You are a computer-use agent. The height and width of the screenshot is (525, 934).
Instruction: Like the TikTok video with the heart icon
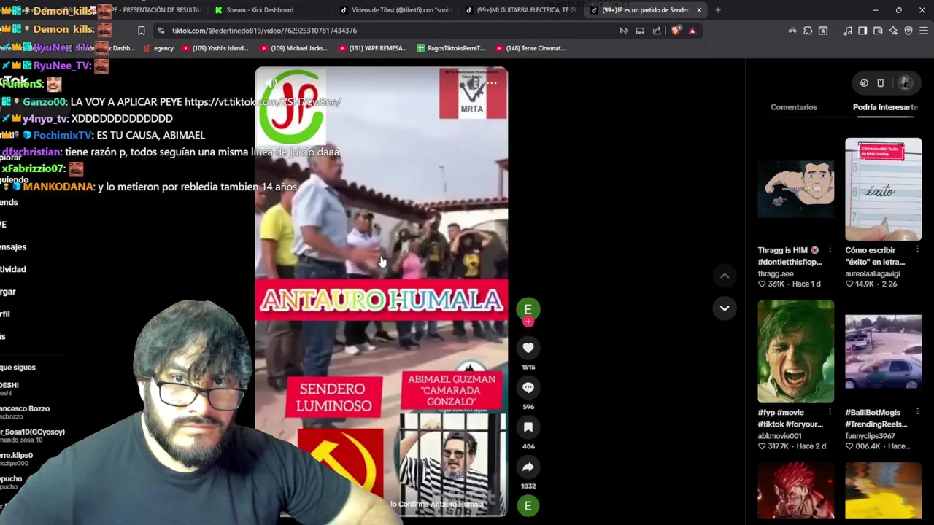[x=528, y=349]
